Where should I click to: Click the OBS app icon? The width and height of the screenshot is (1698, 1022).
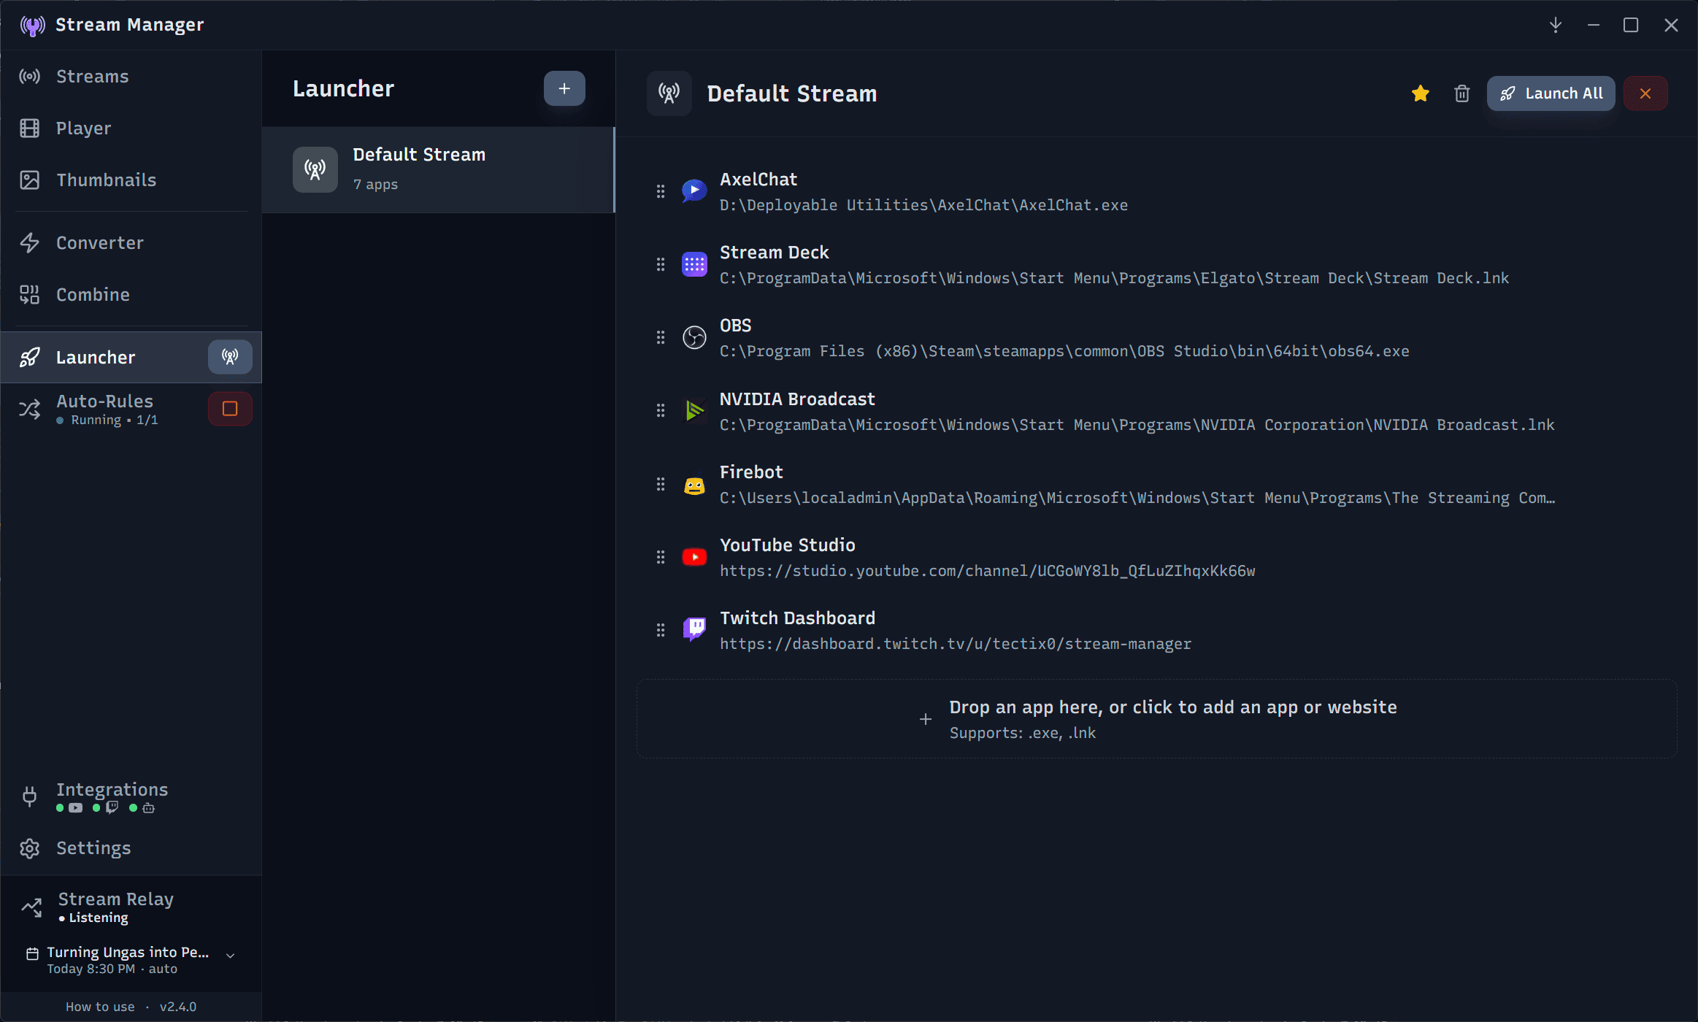pos(694,337)
